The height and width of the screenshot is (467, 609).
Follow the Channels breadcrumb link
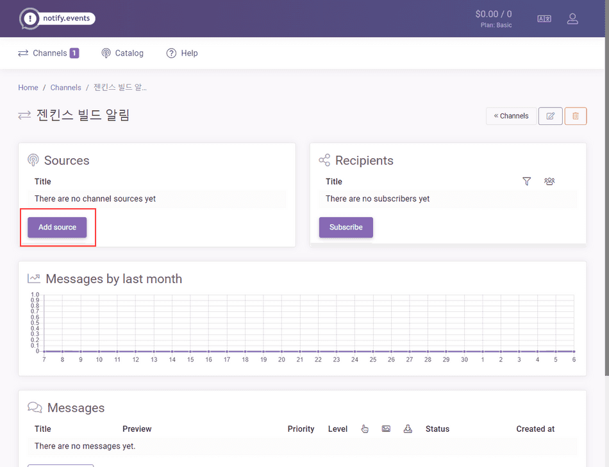click(x=65, y=88)
